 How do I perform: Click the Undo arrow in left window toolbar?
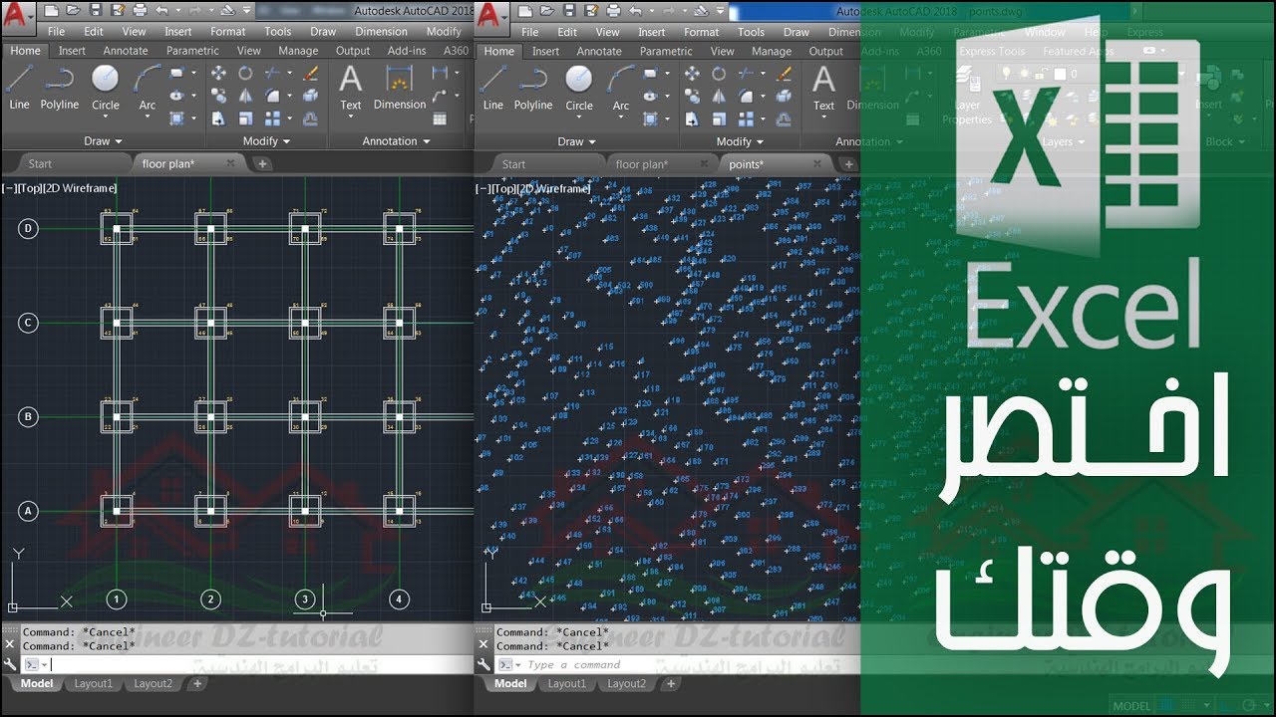[x=162, y=11]
